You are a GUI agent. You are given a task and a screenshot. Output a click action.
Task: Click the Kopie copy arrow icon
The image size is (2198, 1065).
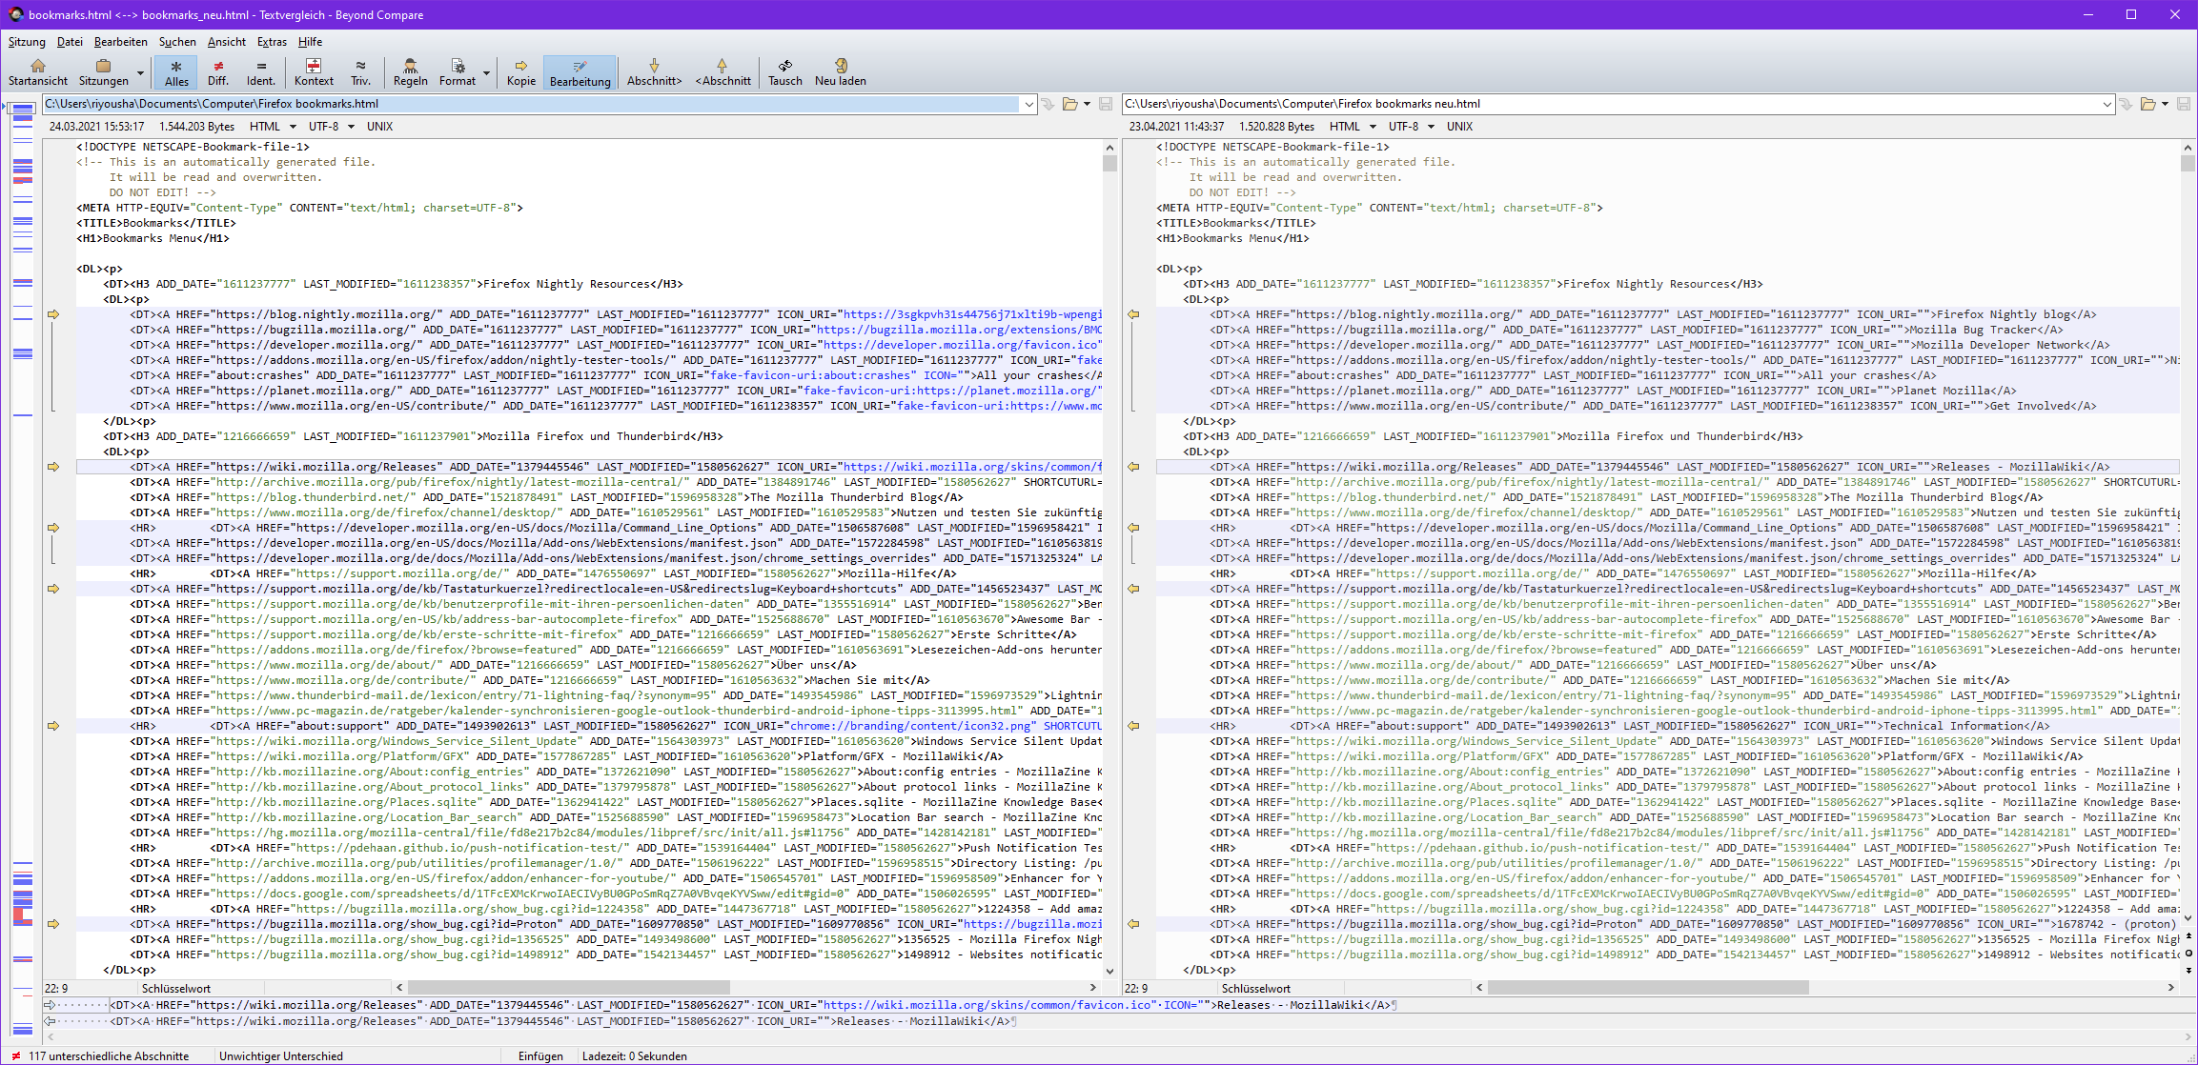(x=520, y=71)
